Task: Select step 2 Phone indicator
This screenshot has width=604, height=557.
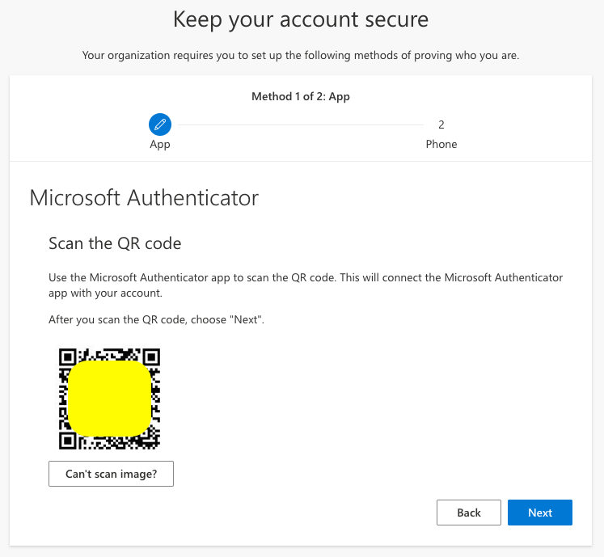Action: click(x=441, y=124)
